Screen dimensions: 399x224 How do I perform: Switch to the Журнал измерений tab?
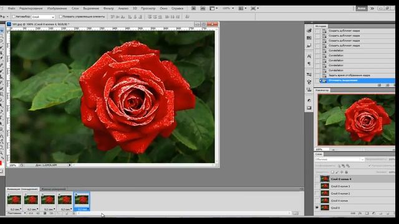pyautogui.click(x=53, y=189)
